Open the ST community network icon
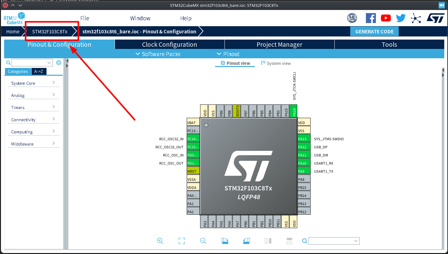 (416, 18)
